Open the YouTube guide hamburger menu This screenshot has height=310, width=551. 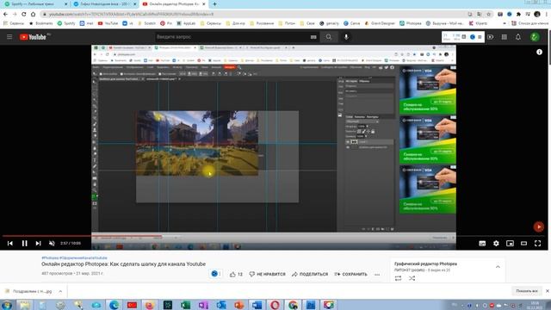(9, 37)
